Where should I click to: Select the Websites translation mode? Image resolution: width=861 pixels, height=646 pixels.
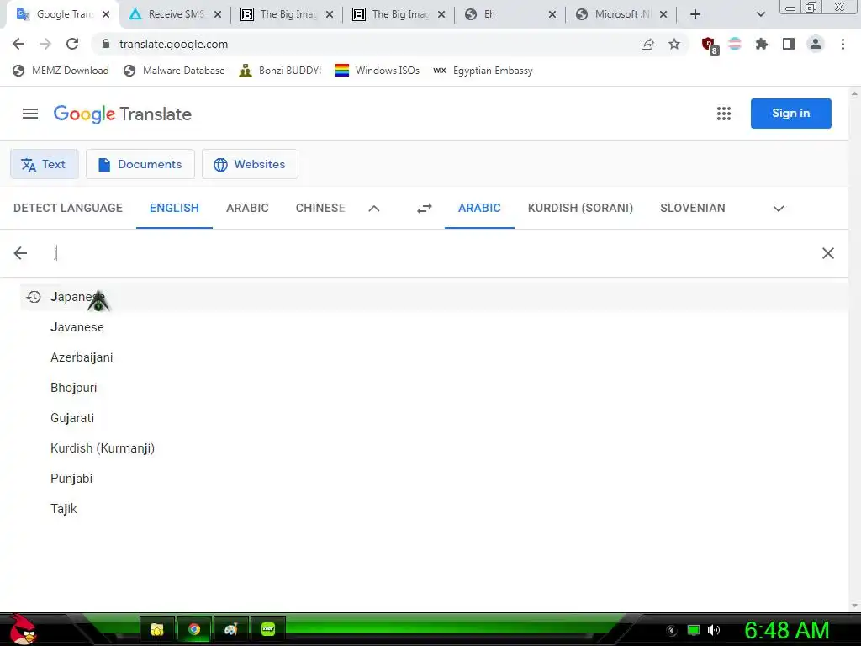pyautogui.click(x=250, y=164)
